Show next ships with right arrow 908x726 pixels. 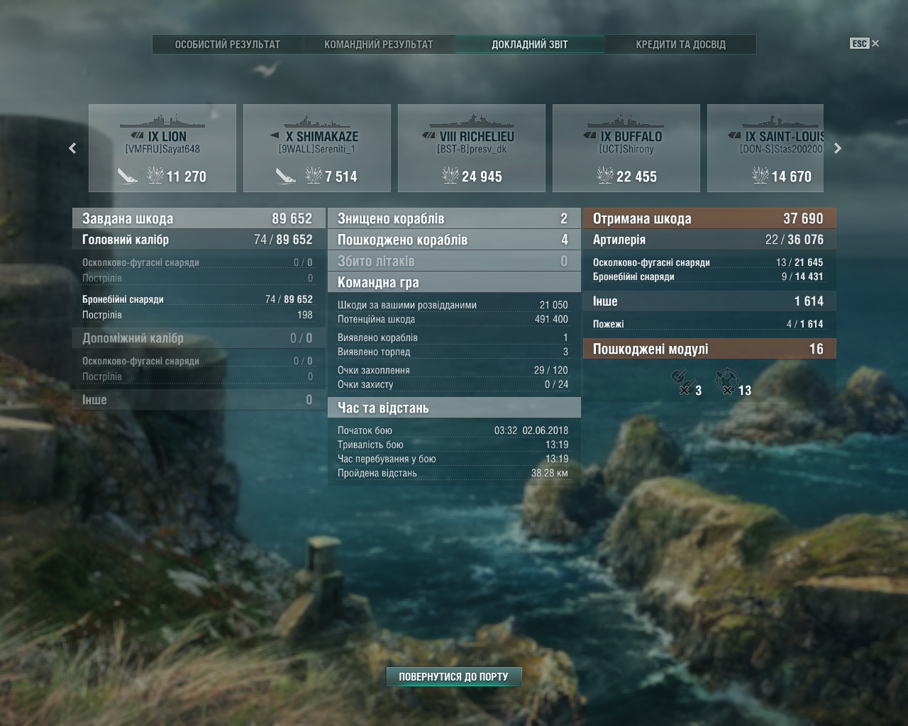838,148
